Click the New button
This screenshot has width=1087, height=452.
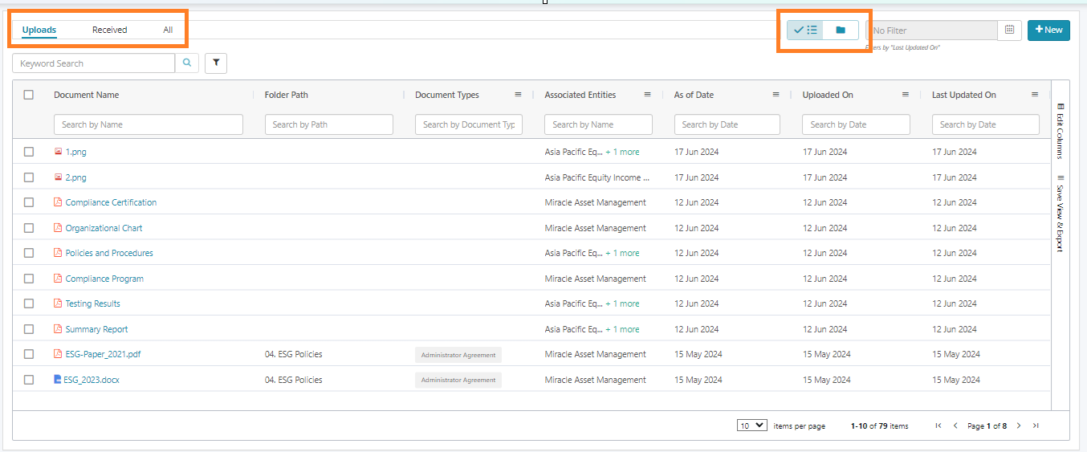click(1048, 30)
